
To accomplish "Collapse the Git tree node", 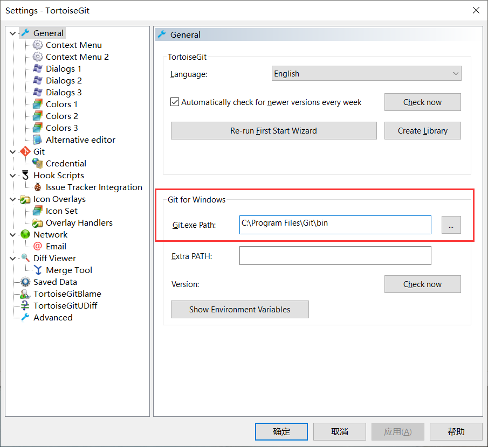I will 13,152.
